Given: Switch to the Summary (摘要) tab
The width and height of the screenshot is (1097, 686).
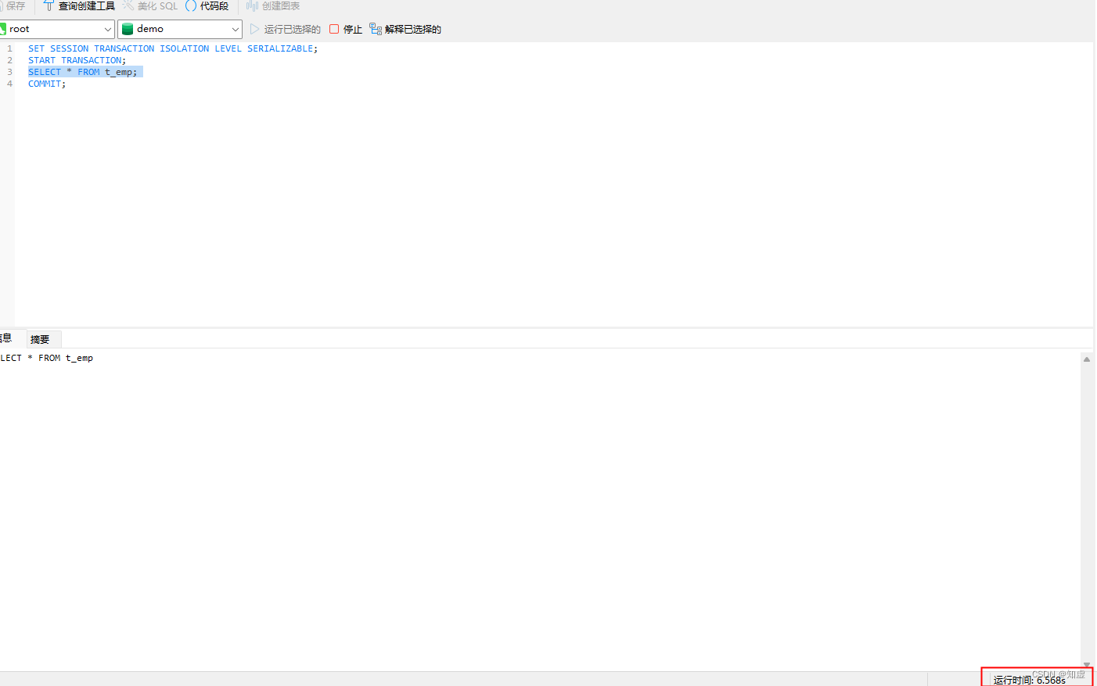Looking at the screenshot, I should [x=40, y=339].
